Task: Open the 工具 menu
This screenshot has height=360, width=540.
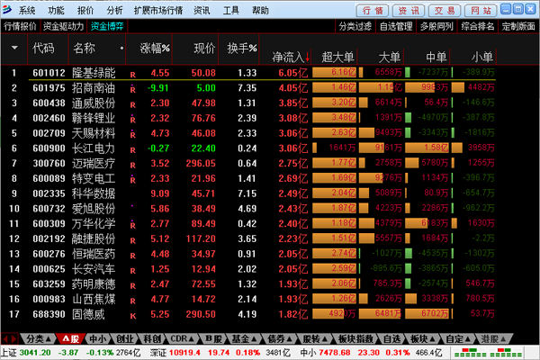Action: tap(231, 11)
